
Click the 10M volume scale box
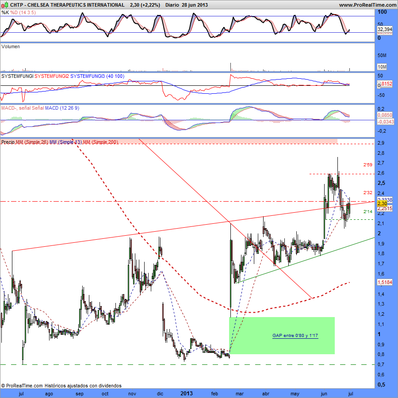(x=382, y=67)
